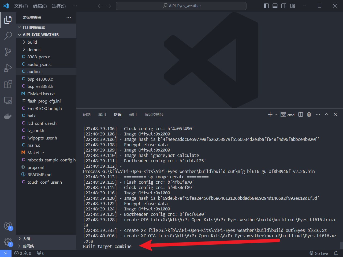Switch to the 端口 (Ports) tab
Screen dimensions: 343x257
(133, 115)
